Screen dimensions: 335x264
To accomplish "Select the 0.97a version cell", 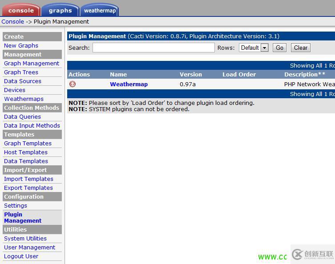I will (188, 84).
